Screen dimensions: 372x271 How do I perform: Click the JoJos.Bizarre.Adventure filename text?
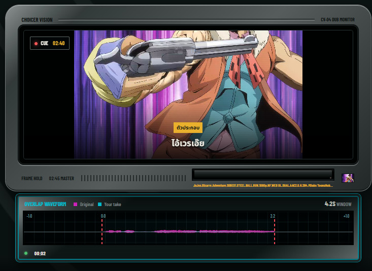click(263, 186)
